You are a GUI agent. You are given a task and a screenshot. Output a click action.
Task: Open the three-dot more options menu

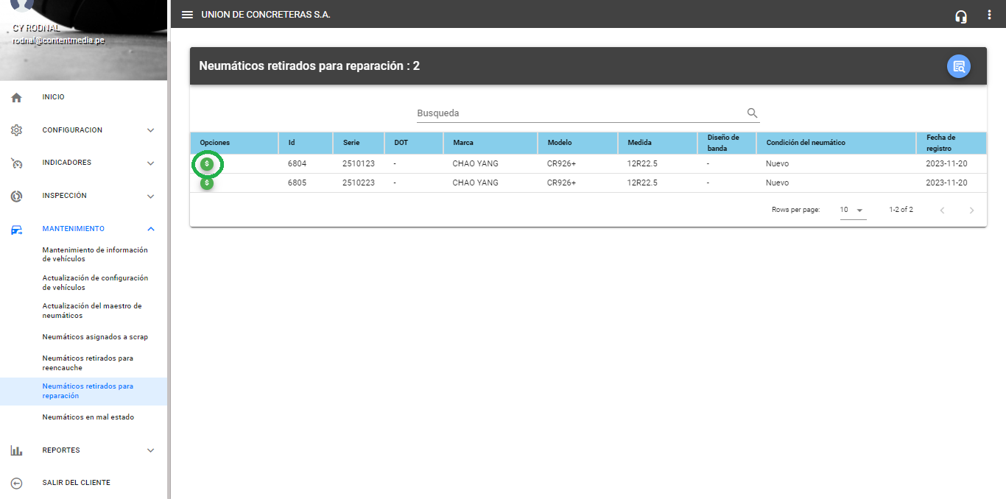(989, 15)
